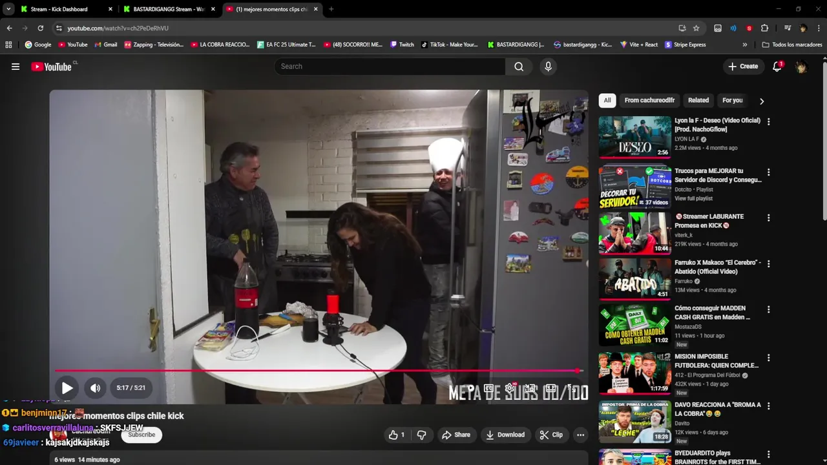The width and height of the screenshot is (827, 465).
Task: Toggle closed captions in the player
Action: point(489,388)
